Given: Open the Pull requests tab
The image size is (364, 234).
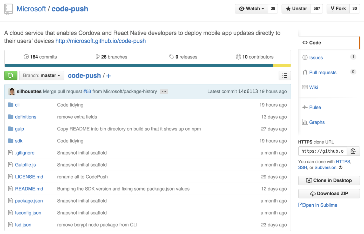Looking at the screenshot, I should pos(323,73).
